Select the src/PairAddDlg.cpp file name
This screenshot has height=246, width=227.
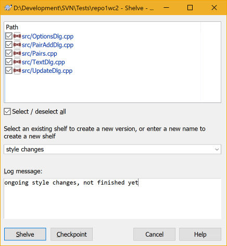pos(47,45)
